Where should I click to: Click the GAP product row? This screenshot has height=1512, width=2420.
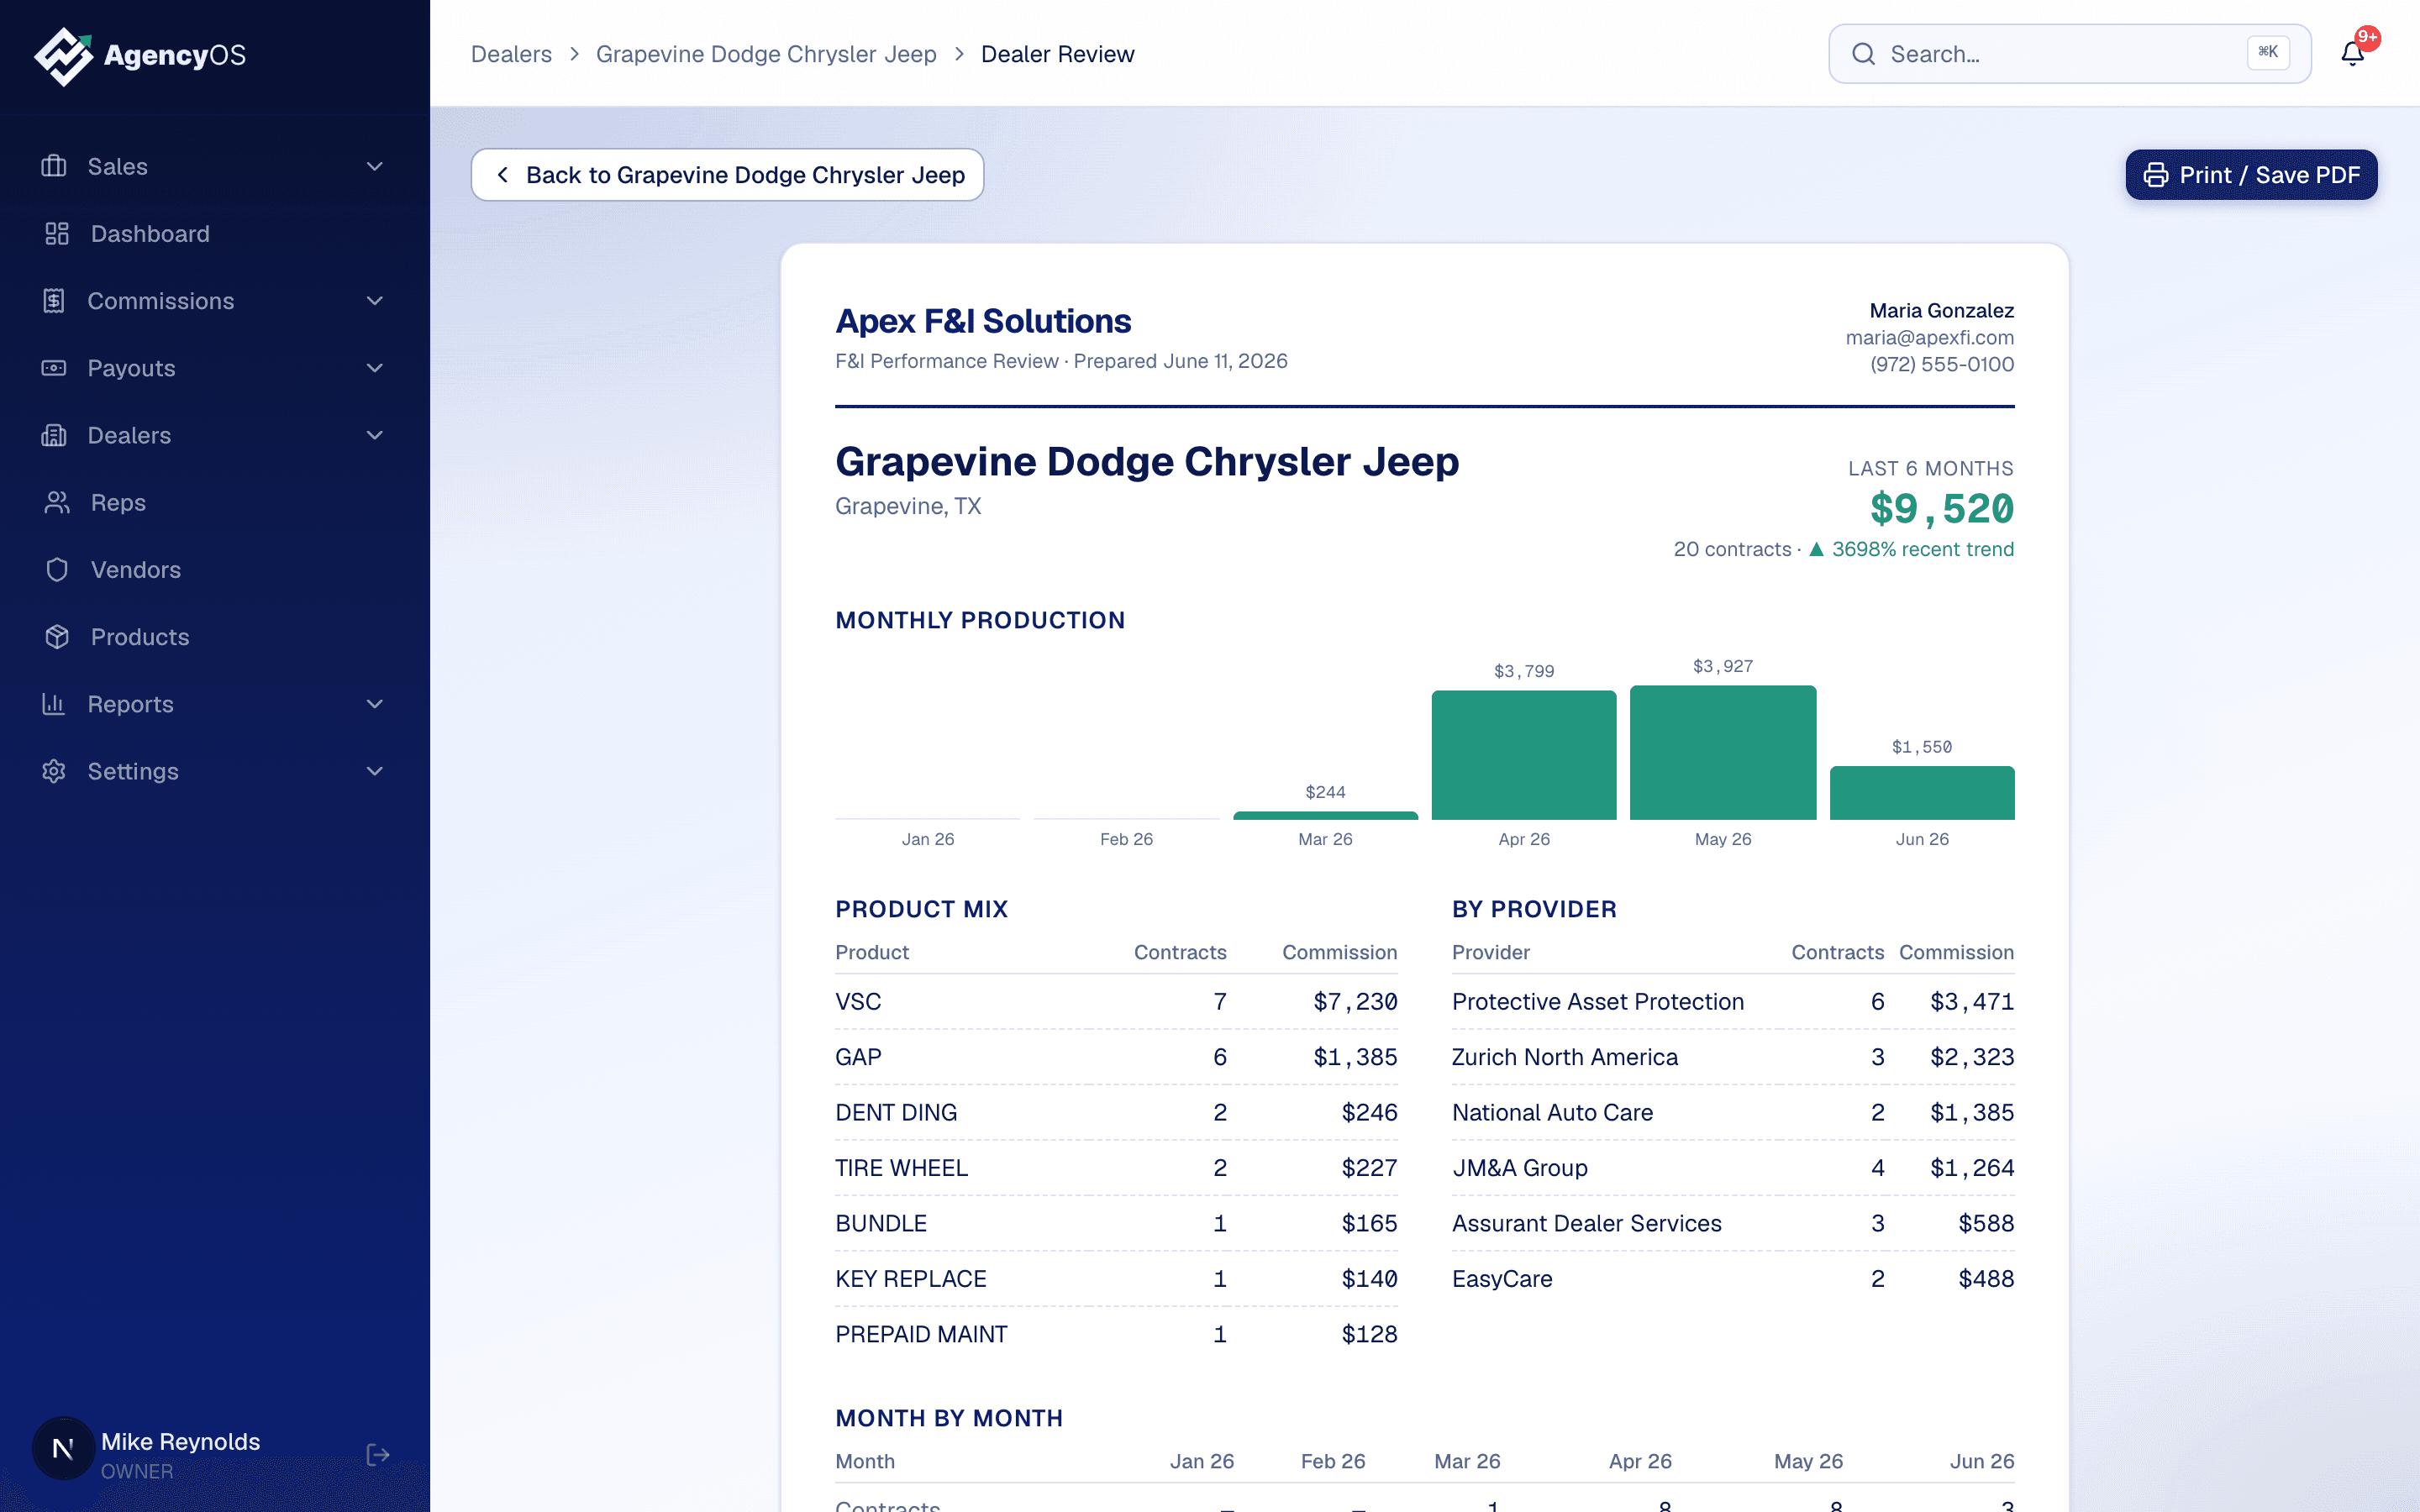point(1116,1057)
